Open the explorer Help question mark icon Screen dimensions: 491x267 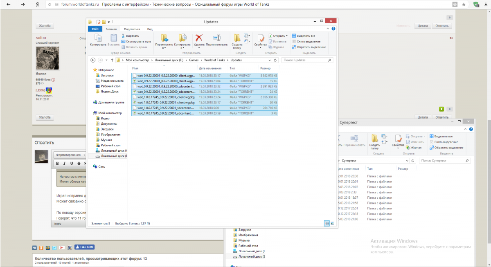334,29
